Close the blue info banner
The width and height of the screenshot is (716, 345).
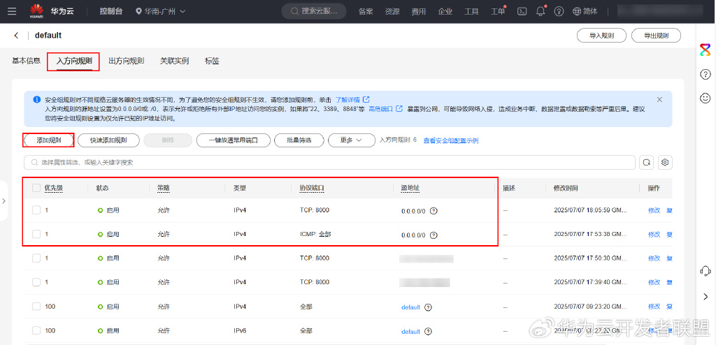click(659, 99)
